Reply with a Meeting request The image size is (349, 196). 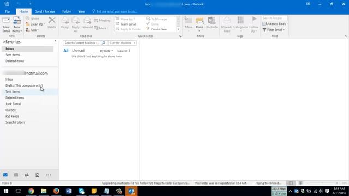point(102,21)
